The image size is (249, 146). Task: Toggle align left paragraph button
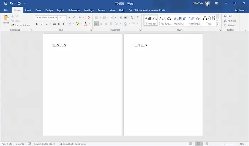(96, 24)
